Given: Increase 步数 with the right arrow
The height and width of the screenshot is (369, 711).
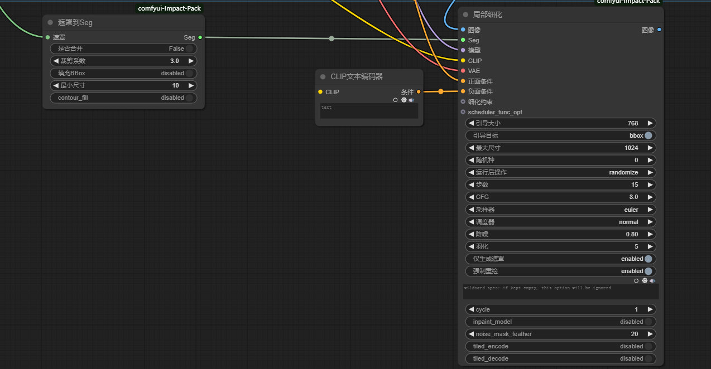Looking at the screenshot, I should tap(650, 184).
